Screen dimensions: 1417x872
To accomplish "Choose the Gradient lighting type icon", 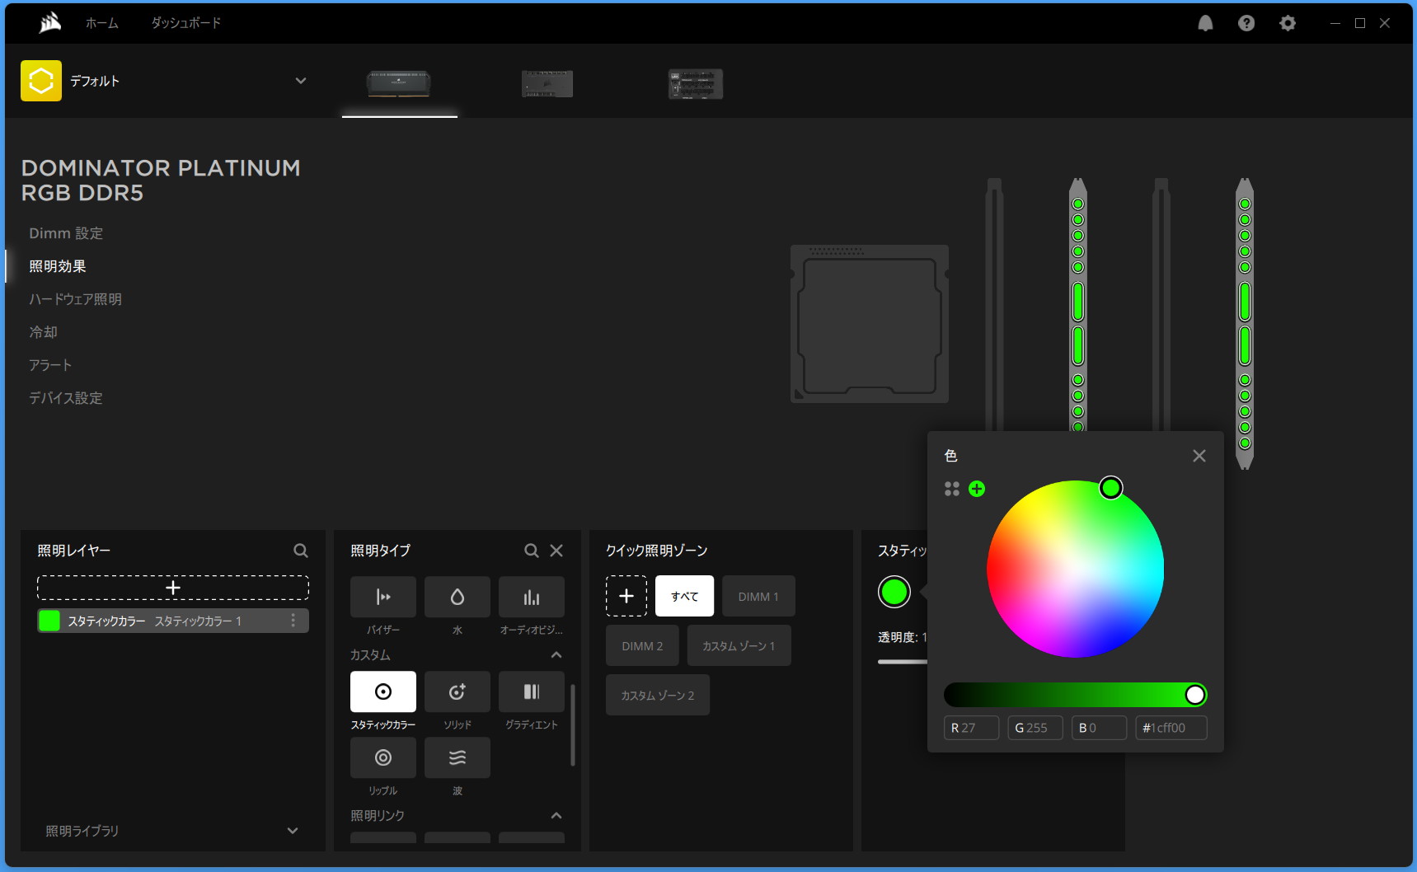I will (531, 692).
